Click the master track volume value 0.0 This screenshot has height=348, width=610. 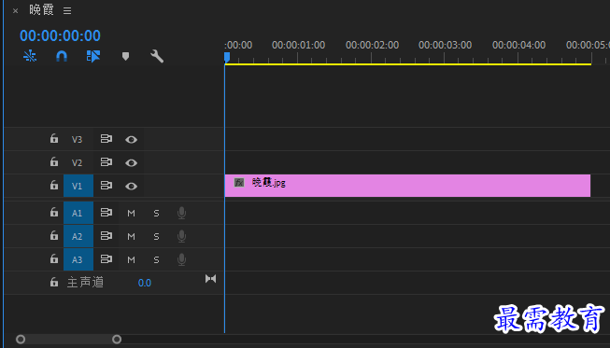point(145,283)
